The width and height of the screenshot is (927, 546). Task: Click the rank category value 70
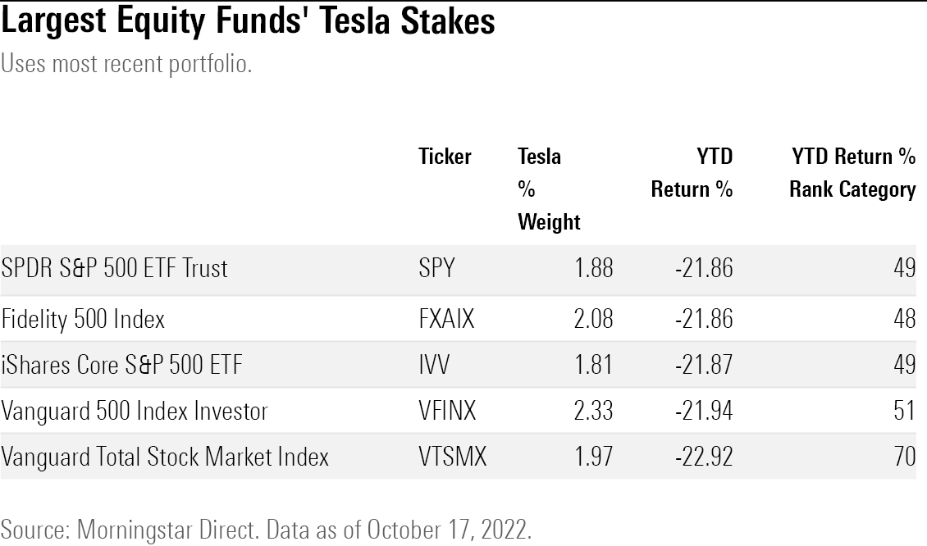pos(904,457)
